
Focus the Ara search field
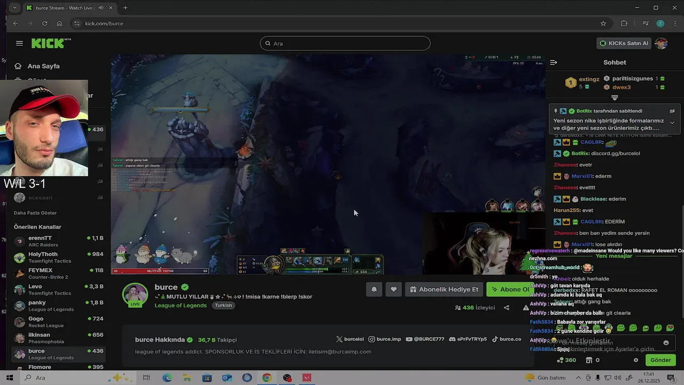pos(345,43)
